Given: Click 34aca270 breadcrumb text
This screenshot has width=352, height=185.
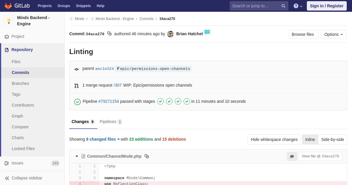Looking at the screenshot, I should point(167,19).
